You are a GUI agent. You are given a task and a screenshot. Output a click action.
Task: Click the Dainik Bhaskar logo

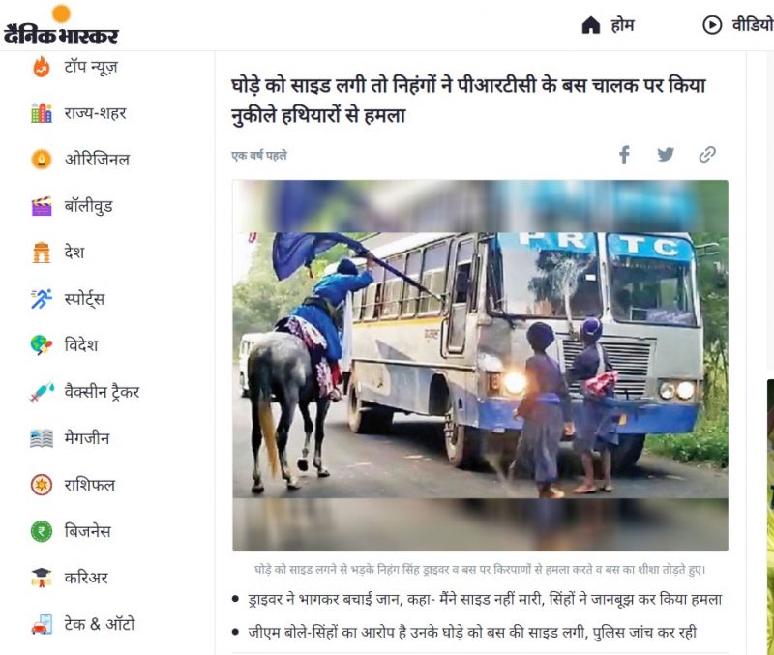(61, 25)
